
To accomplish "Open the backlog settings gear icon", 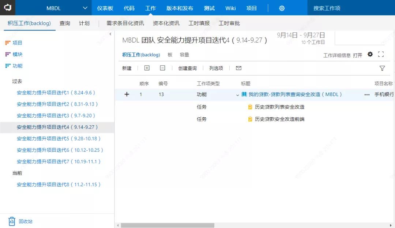I will coord(370,54).
